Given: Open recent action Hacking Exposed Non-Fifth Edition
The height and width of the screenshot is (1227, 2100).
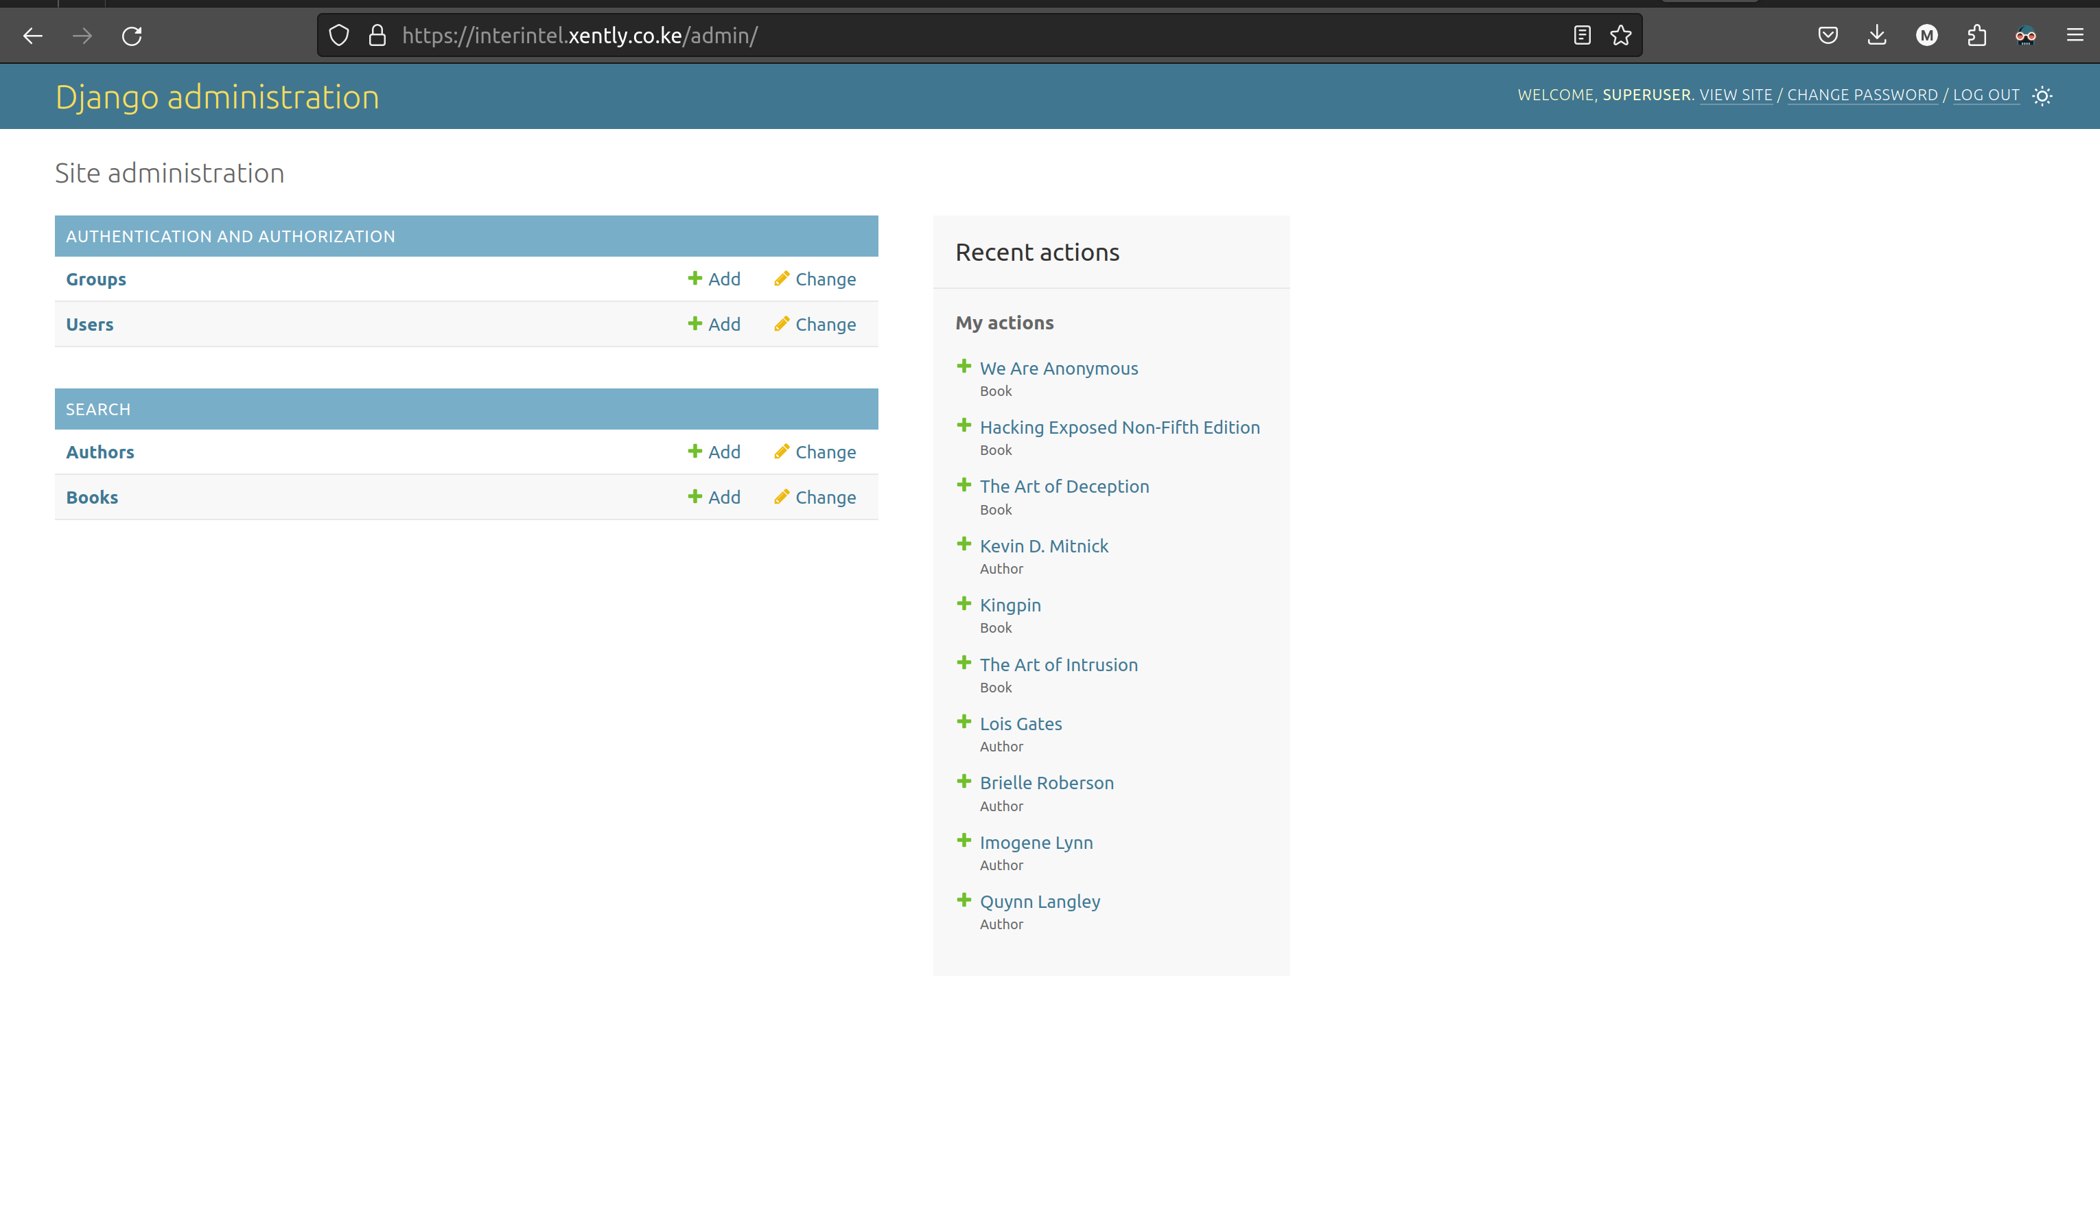Looking at the screenshot, I should coord(1119,428).
